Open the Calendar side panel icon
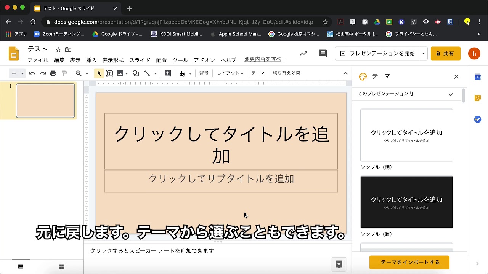 pos(478,77)
